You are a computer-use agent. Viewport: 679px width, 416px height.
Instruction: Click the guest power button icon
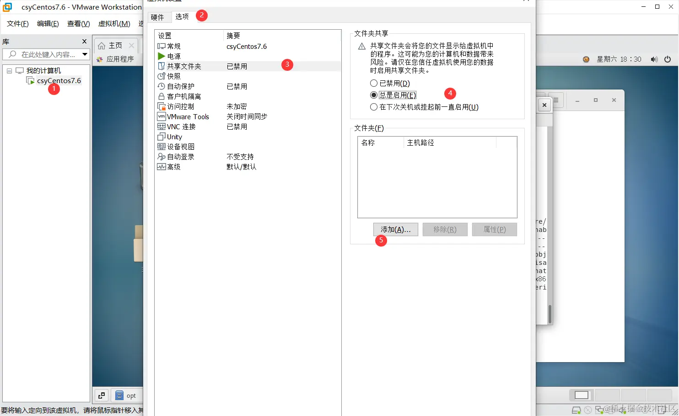pyautogui.click(x=668, y=59)
